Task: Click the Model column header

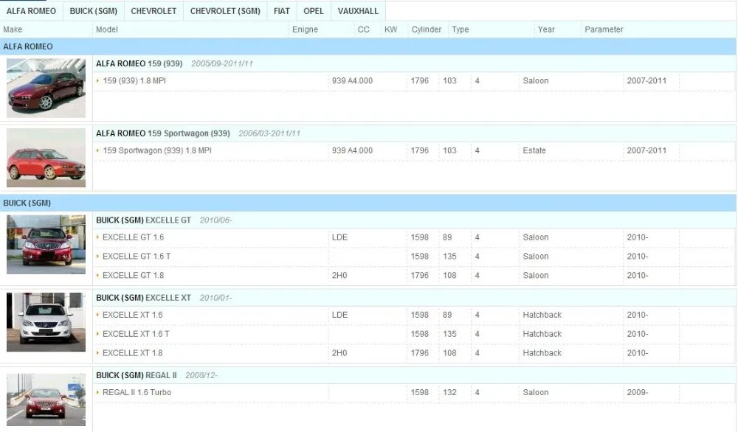Action: (x=107, y=29)
